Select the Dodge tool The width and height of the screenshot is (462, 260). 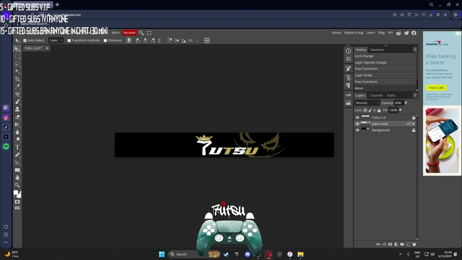click(x=17, y=140)
